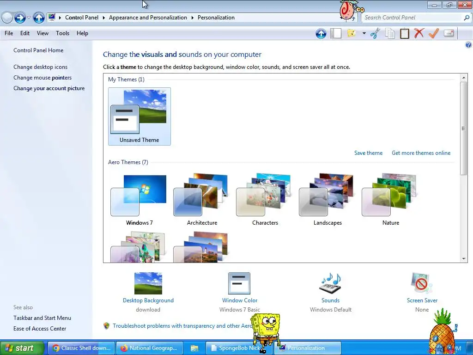Click the Start button on taskbar
473x355 pixels.
(22, 348)
